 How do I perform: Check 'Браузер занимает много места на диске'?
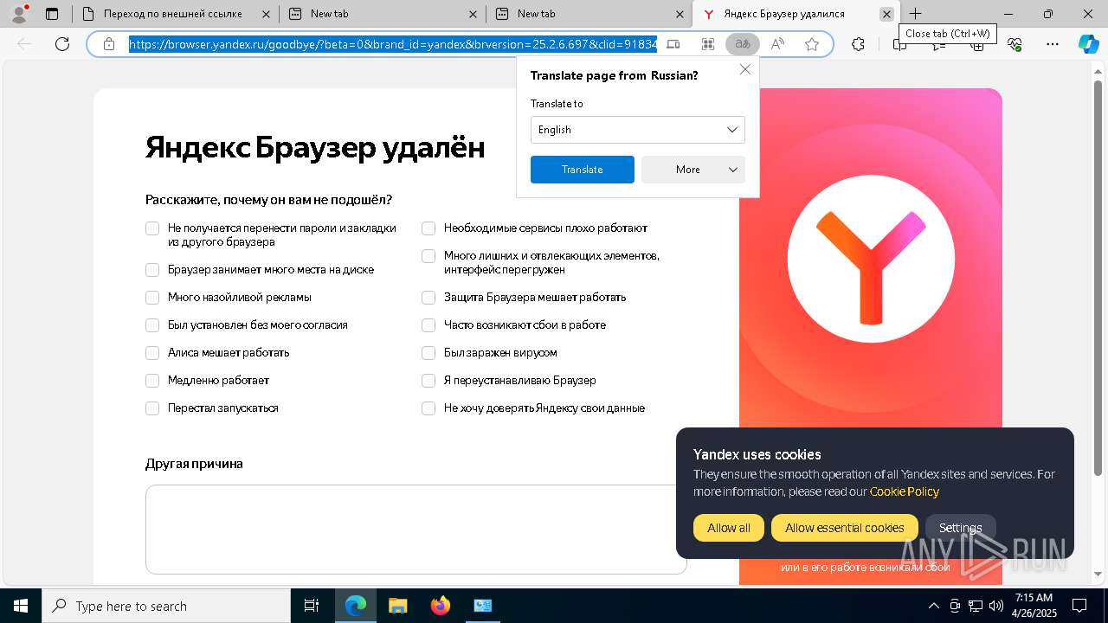[152, 270]
